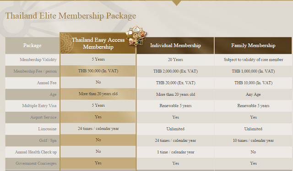
Task: Select the Thailand Easy Access Membership header
Action: [x=98, y=43]
